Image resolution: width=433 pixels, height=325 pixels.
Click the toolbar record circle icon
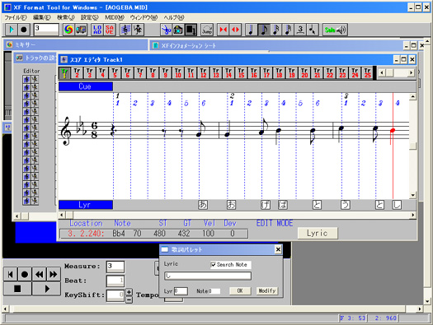coord(24,30)
